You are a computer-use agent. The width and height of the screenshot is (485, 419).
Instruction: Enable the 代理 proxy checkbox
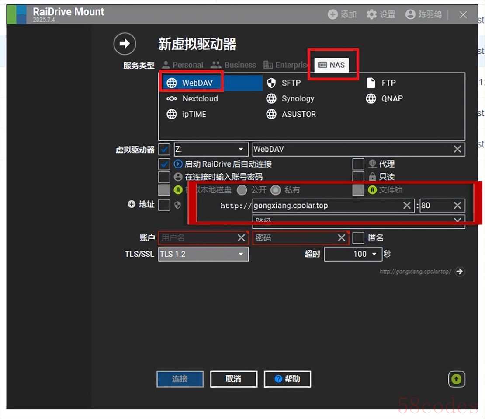pos(358,164)
